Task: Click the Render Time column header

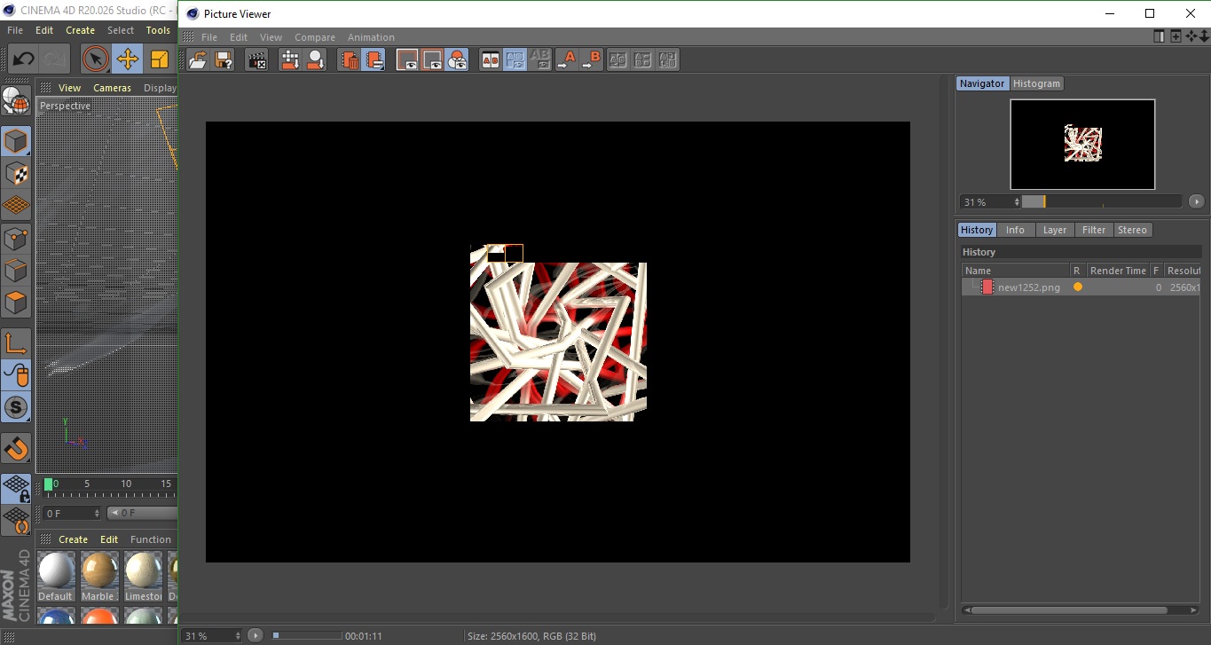Action: pos(1118,271)
